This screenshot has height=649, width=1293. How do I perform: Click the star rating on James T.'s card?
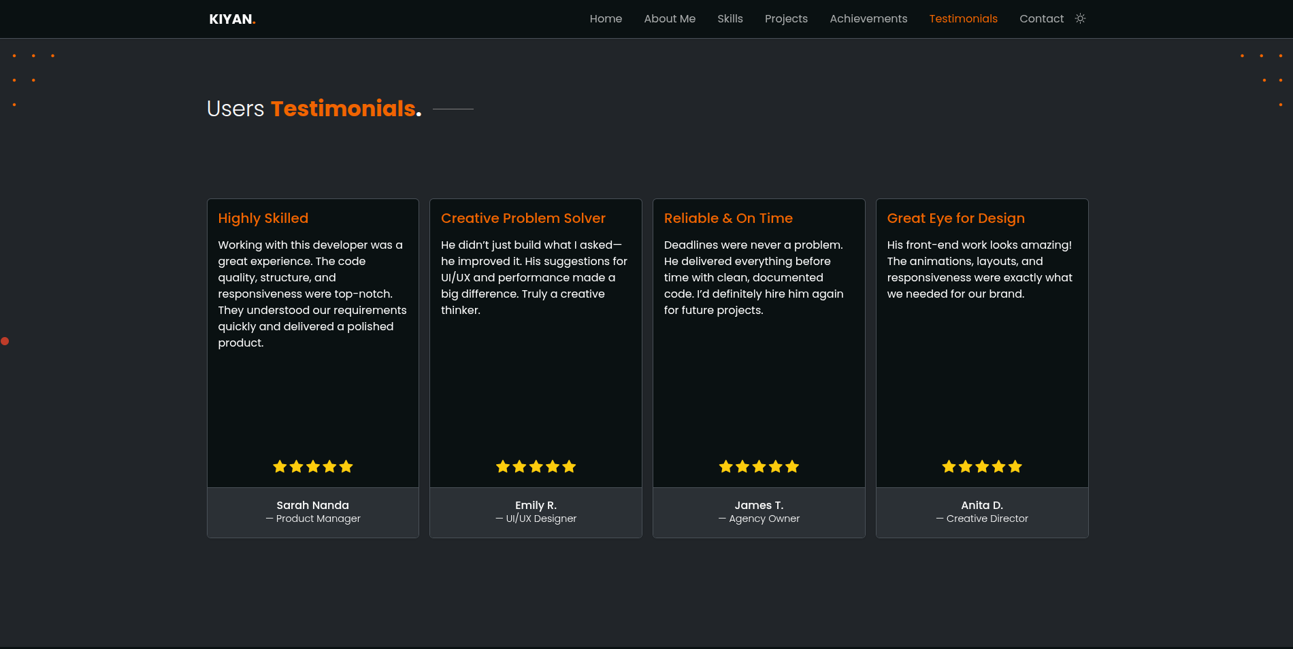pyautogui.click(x=759, y=466)
